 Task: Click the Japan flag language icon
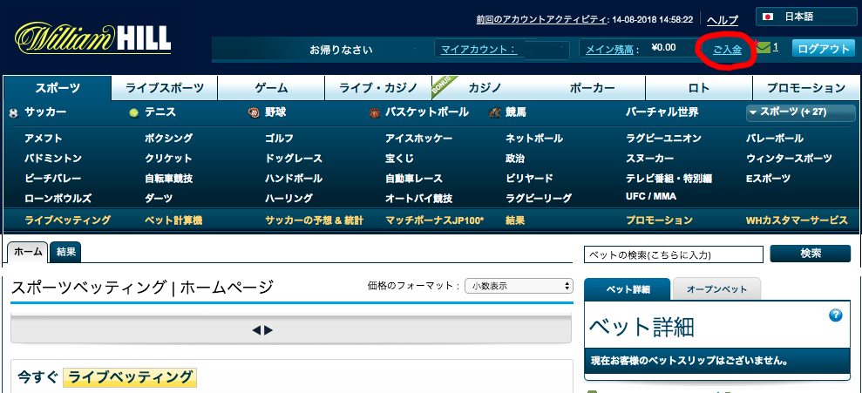click(768, 17)
